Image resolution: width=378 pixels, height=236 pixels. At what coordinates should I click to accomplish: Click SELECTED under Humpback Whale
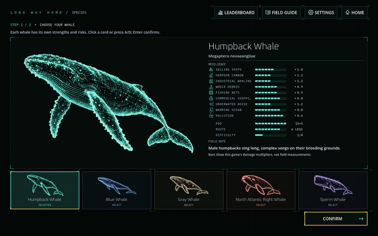[x=45, y=205]
